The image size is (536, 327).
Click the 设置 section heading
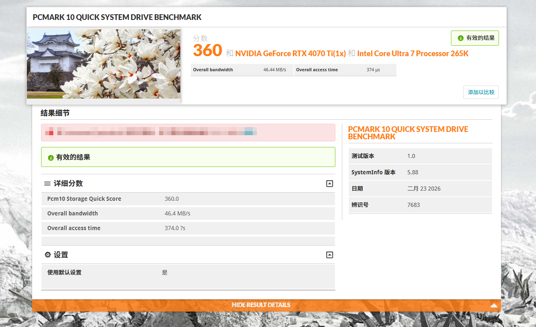(x=61, y=255)
